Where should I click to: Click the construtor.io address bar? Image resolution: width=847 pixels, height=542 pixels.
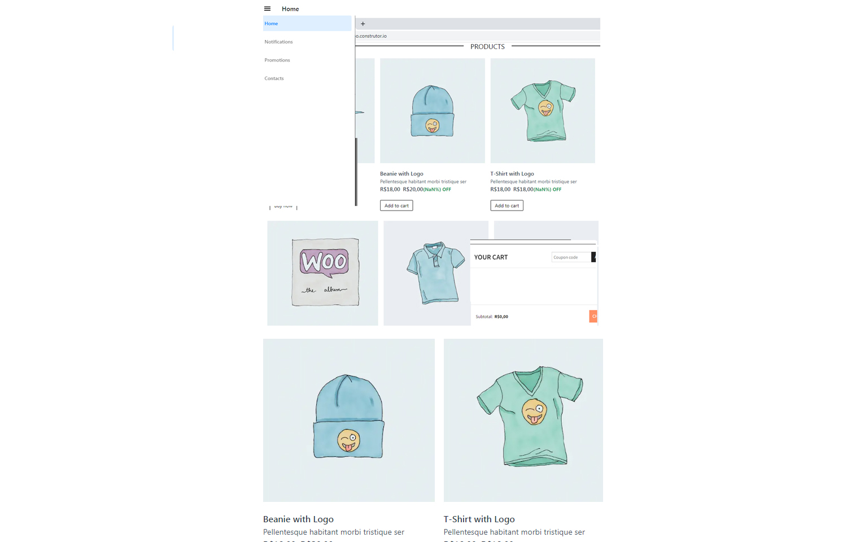coord(477,36)
